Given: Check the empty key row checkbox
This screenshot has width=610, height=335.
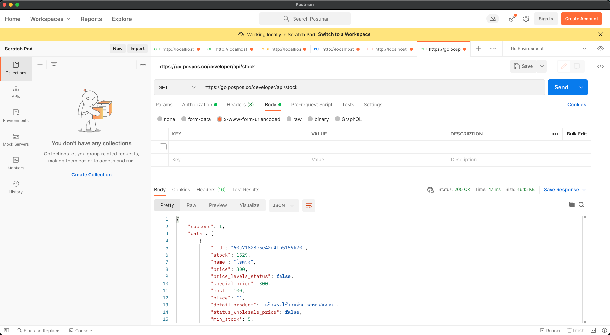Looking at the screenshot, I should [x=163, y=147].
